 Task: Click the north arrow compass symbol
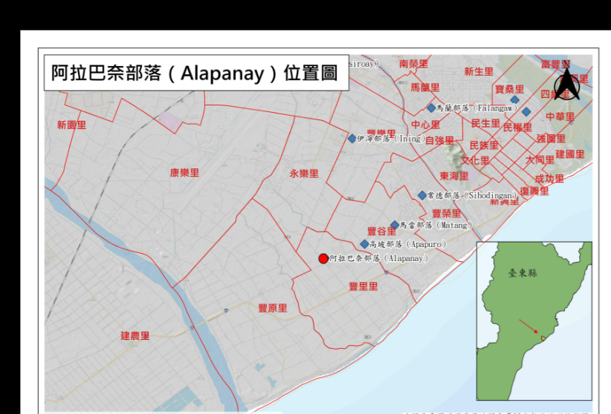pos(568,84)
